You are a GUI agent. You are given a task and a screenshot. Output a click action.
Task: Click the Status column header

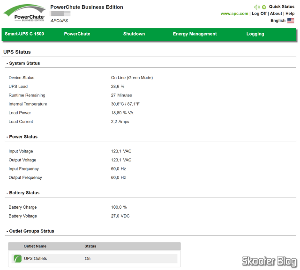point(90,246)
